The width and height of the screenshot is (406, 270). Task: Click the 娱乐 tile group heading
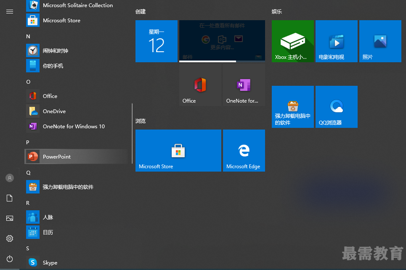point(277,12)
